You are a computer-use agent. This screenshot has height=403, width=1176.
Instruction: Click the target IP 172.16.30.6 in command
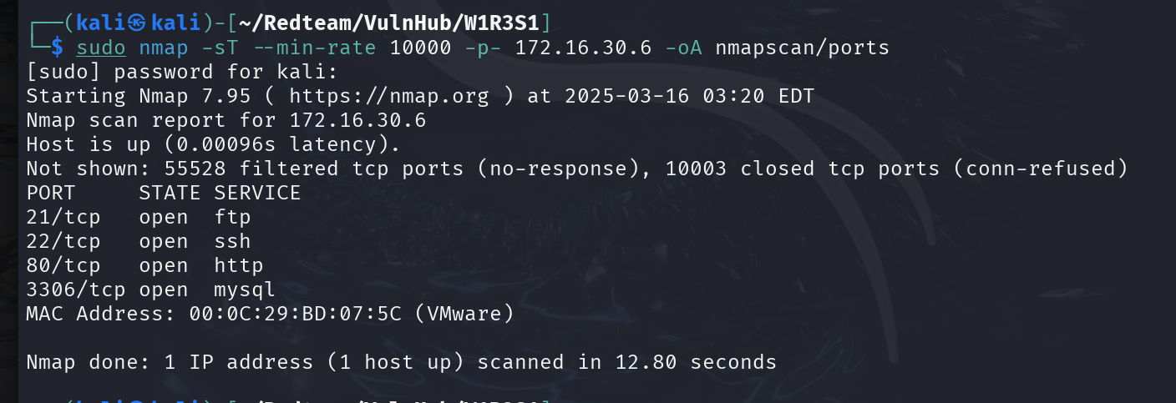click(x=583, y=48)
